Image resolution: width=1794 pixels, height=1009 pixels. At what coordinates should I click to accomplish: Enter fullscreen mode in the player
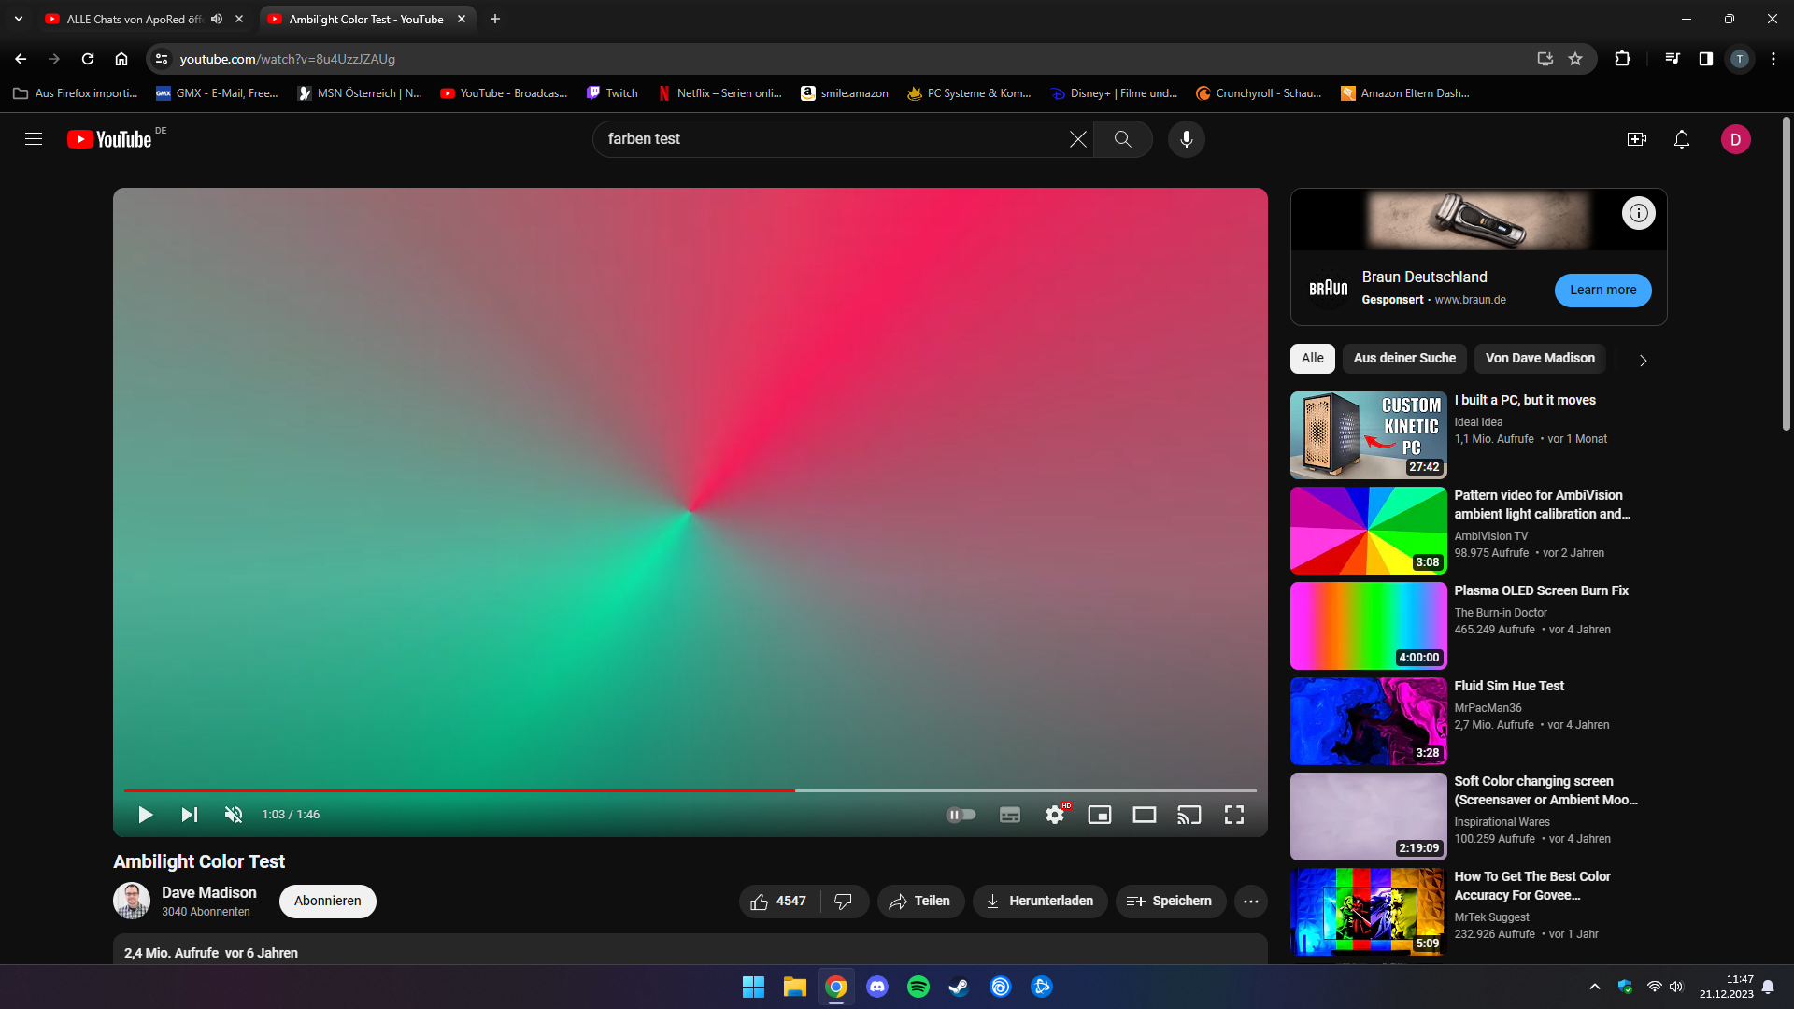point(1234,815)
